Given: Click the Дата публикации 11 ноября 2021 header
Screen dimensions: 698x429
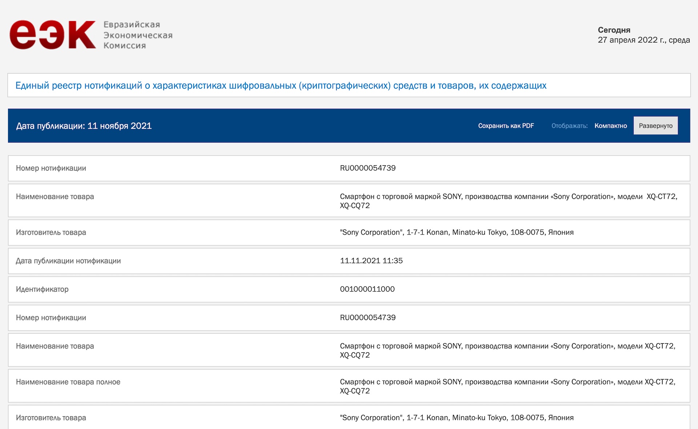Looking at the screenshot, I should (84, 126).
